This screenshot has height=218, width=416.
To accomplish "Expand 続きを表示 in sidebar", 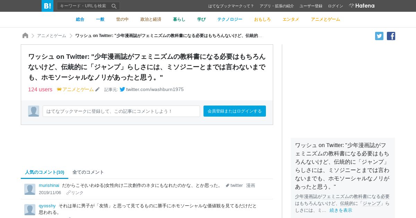I will [341, 210].
